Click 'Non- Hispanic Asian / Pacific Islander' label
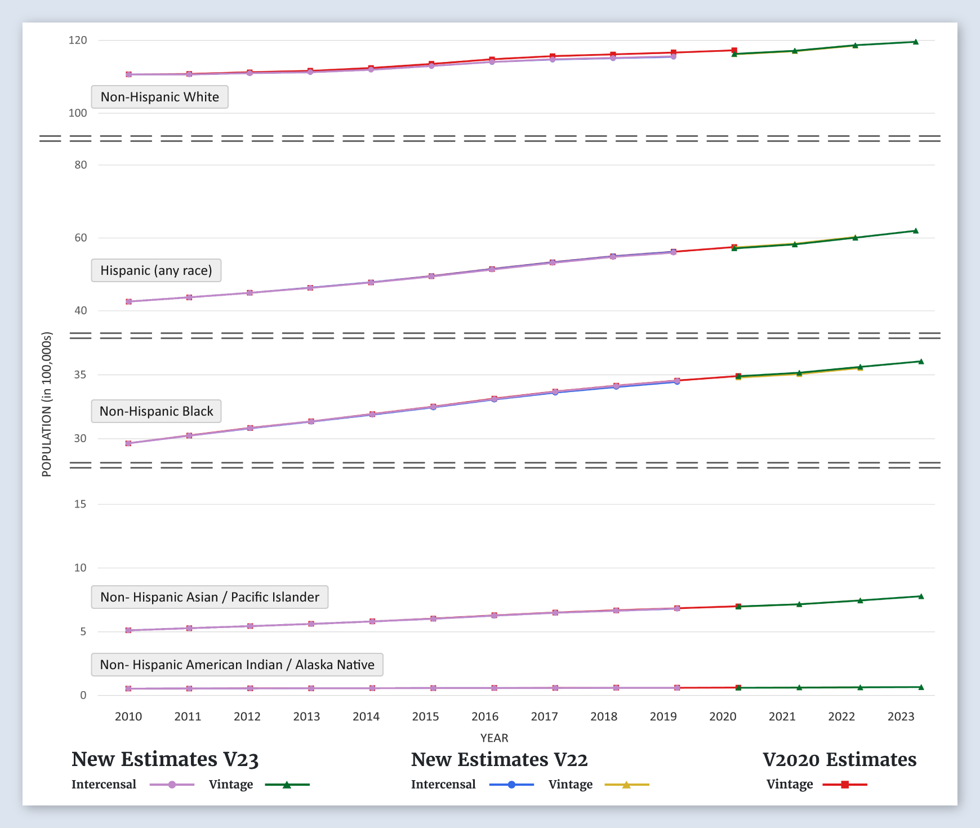This screenshot has height=828, width=980. pyautogui.click(x=210, y=597)
